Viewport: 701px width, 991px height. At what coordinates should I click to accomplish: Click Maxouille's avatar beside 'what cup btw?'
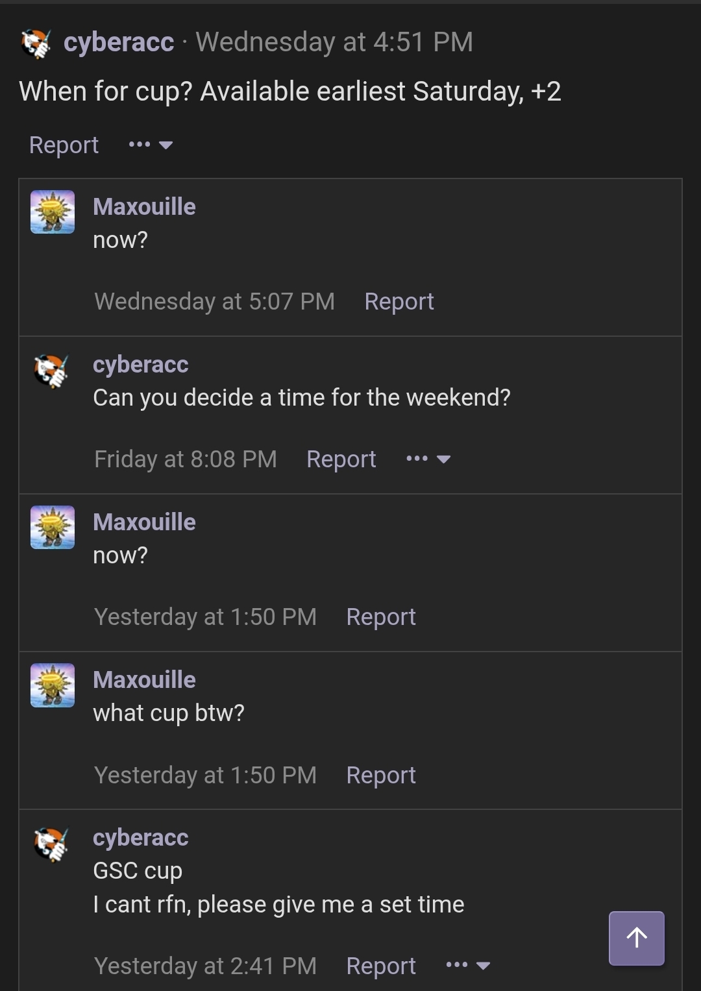pyautogui.click(x=53, y=685)
